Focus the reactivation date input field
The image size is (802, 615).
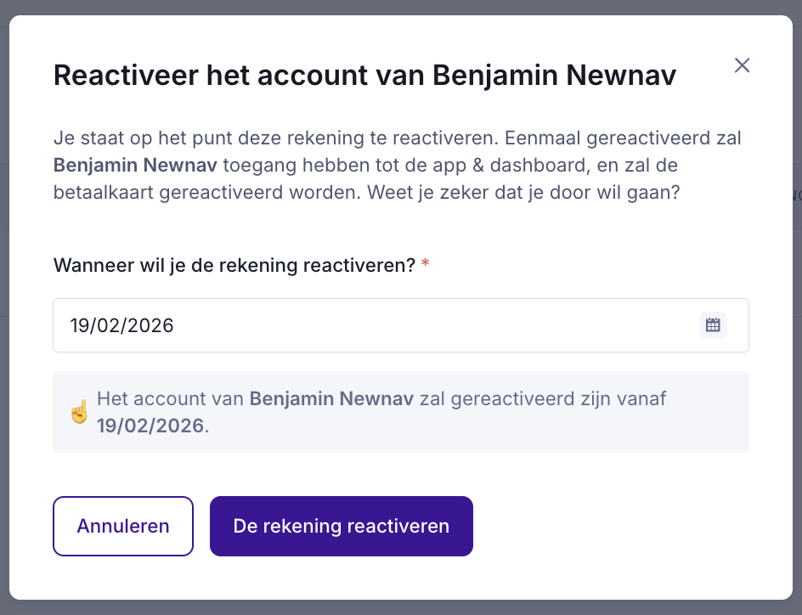(x=374, y=324)
